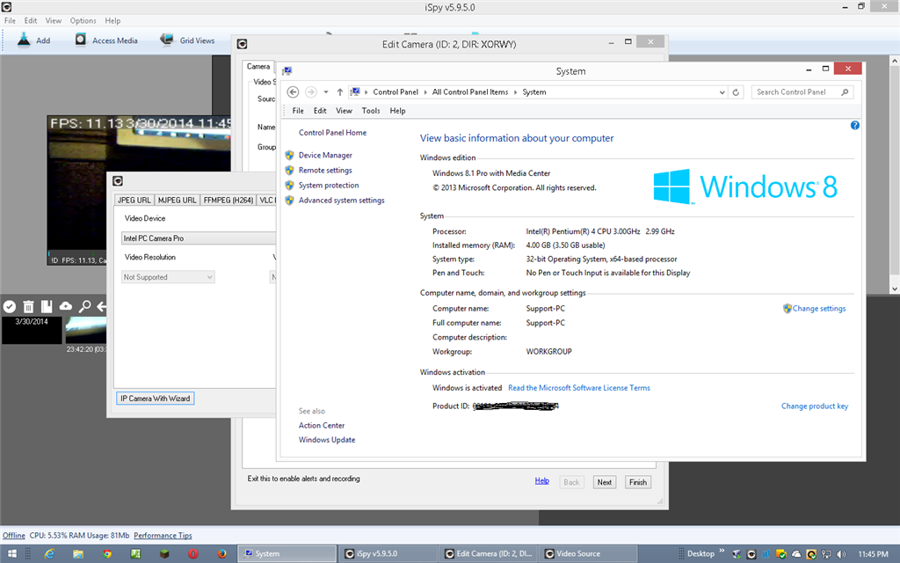The image size is (900, 563).
Task: Open the iSpy Edit menu
Action: 31,21
